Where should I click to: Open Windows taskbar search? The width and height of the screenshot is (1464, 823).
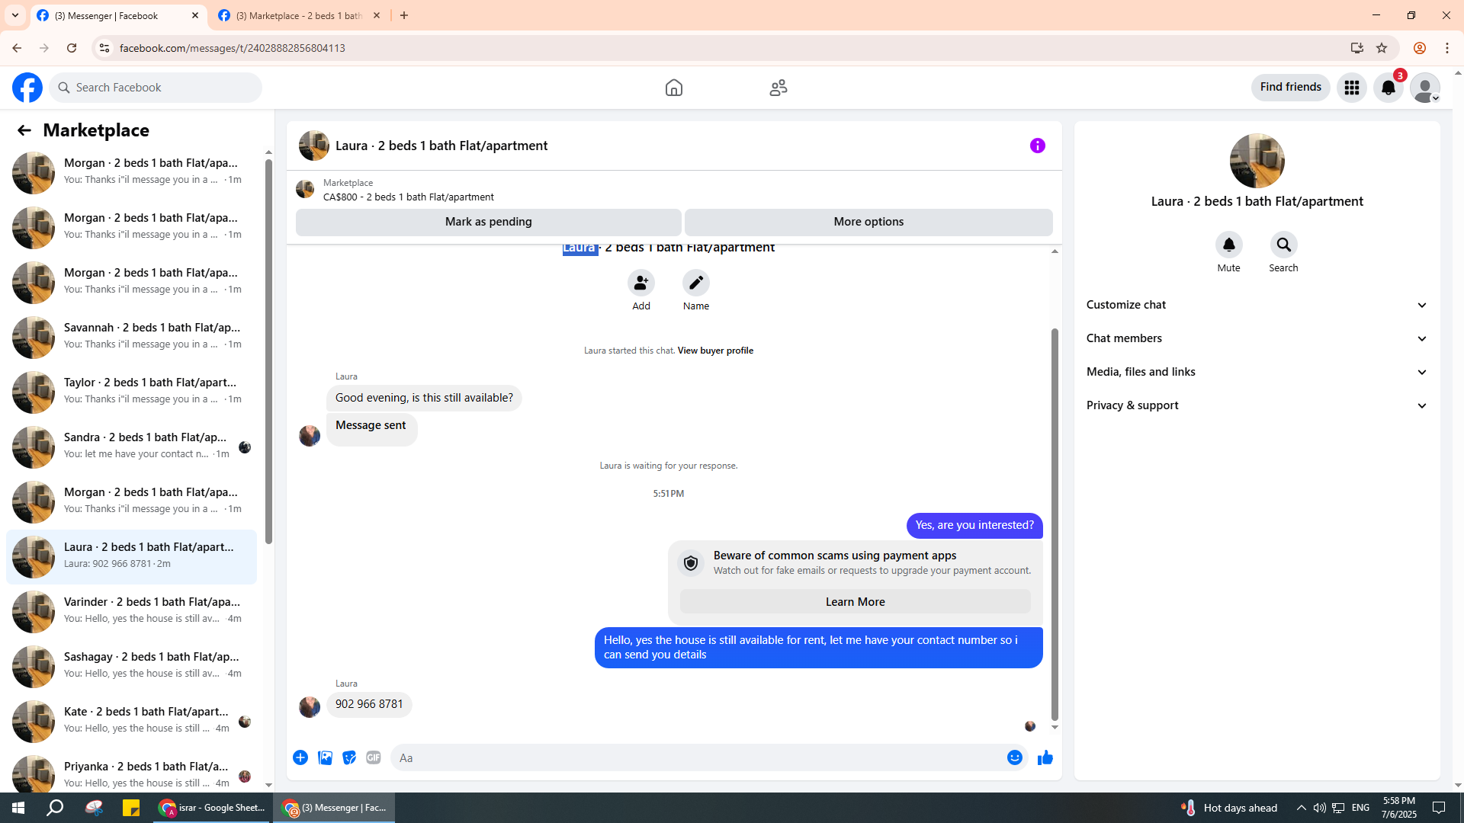point(55,808)
